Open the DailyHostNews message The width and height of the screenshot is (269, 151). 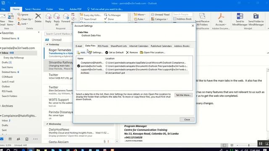(79, 133)
